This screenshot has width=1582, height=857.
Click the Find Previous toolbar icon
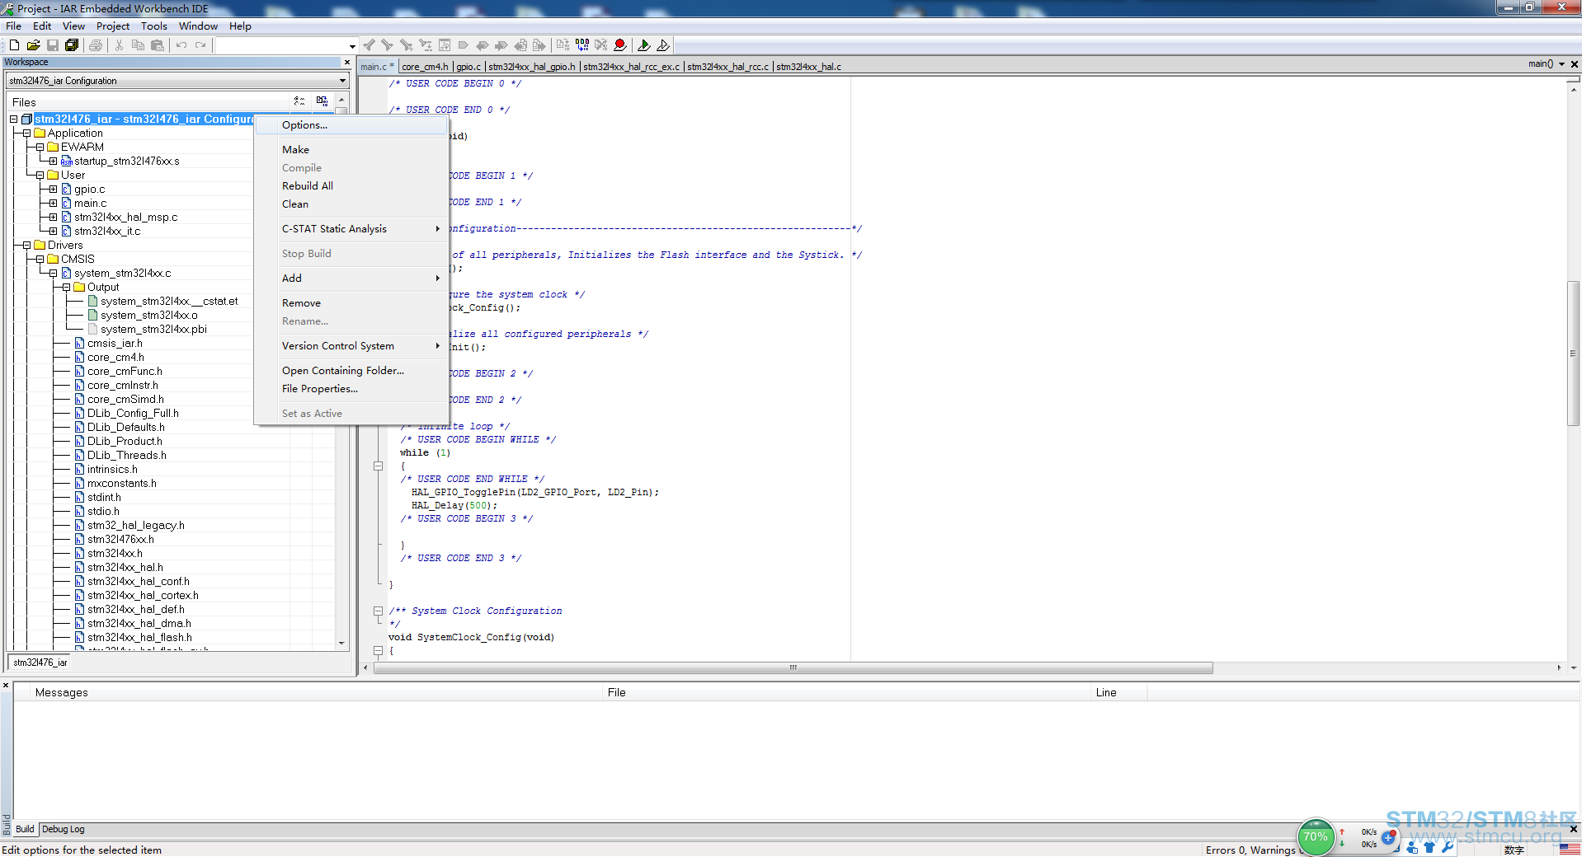[x=369, y=45]
